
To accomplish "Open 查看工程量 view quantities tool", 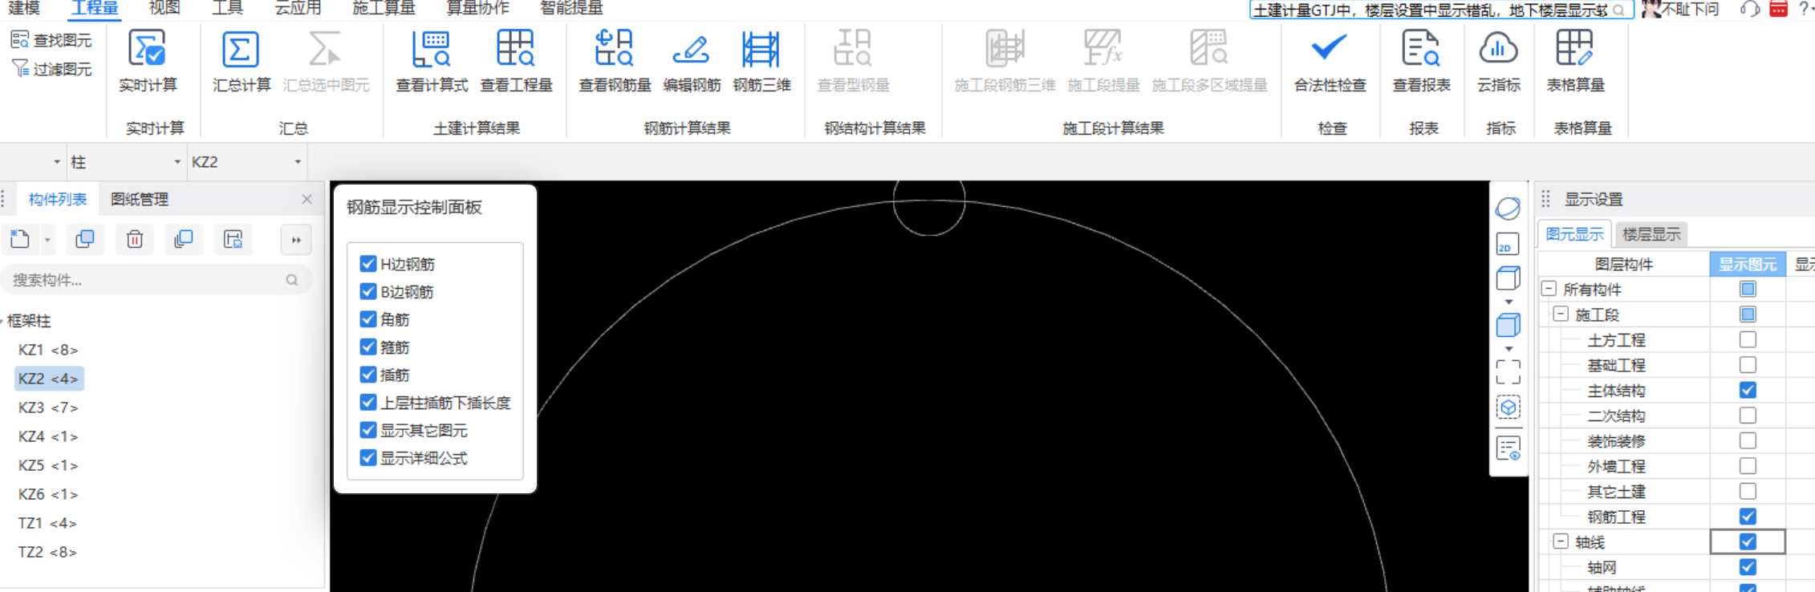I will [x=516, y=61].
